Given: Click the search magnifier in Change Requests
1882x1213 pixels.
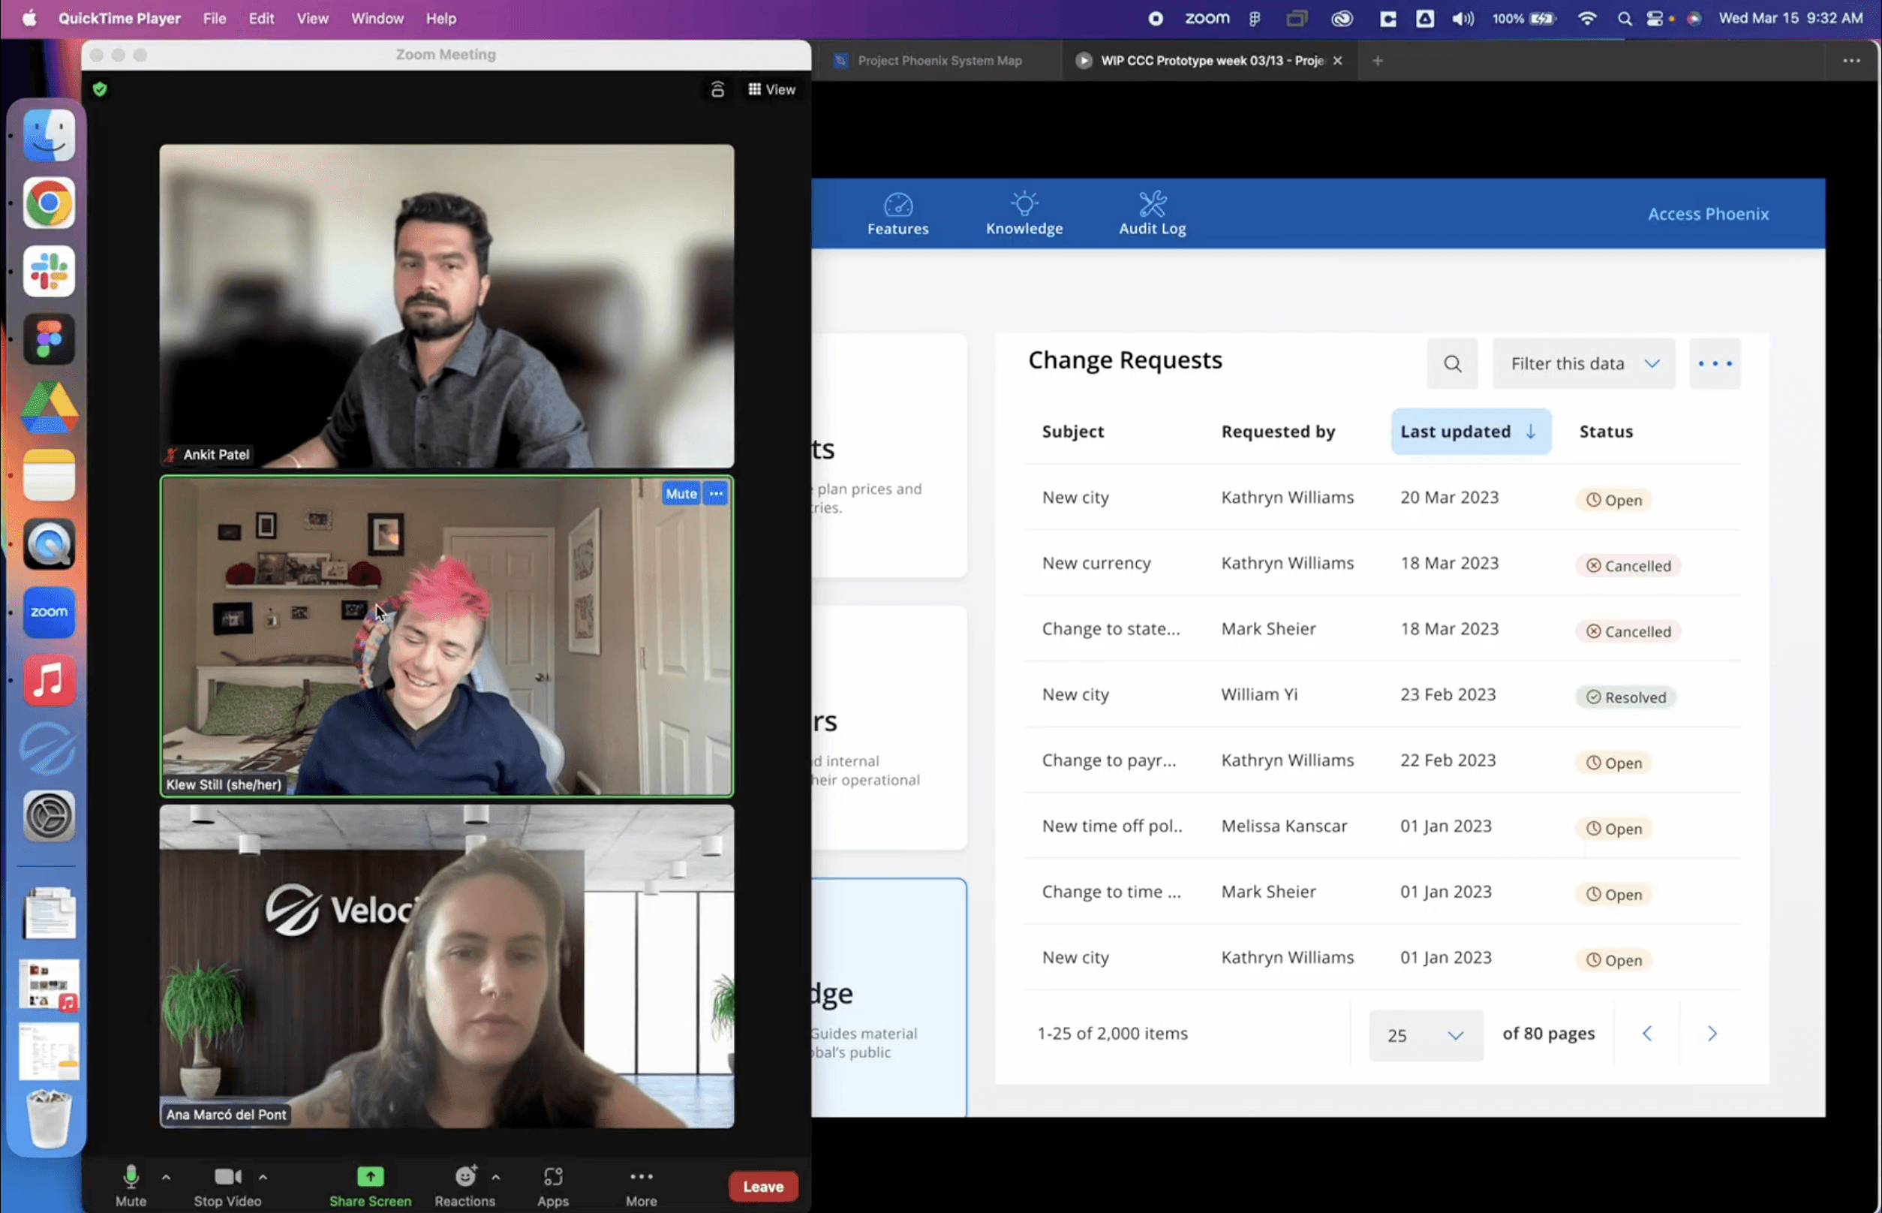Looking at the screenshot, I should tap(1452, 363).
